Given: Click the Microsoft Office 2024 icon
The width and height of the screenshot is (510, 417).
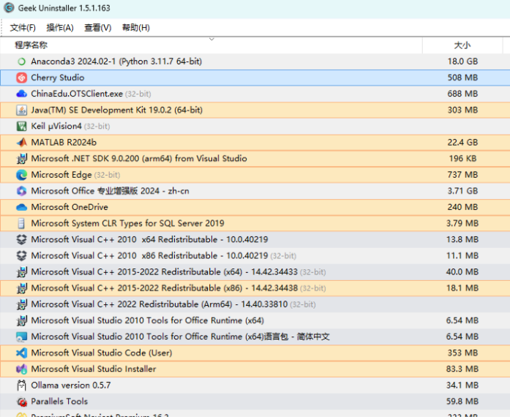Looking at the screenshot, I should point(21,191).
